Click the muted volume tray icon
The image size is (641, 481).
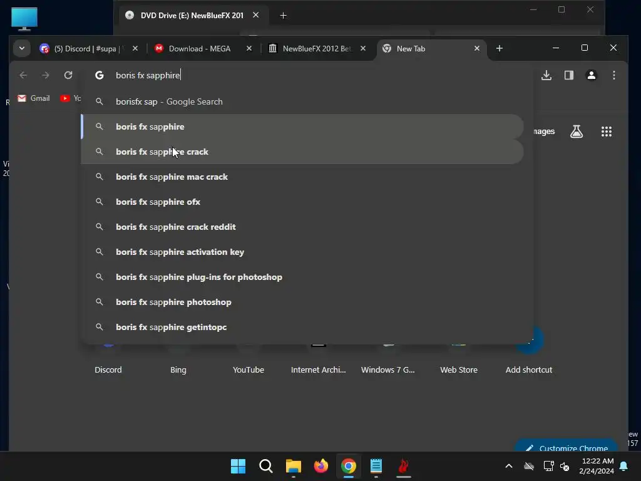[565, 466]
